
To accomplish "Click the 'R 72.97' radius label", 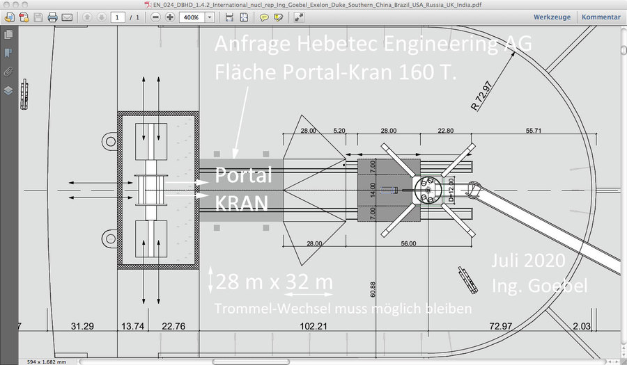I will click(x=481, y=96).
